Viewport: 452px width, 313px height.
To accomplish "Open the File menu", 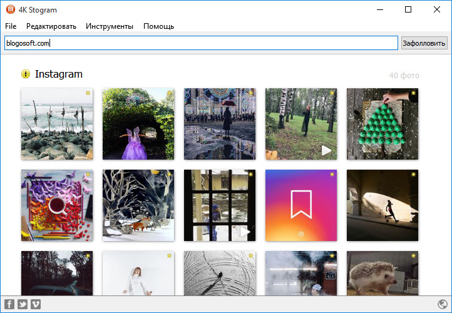I will 11,26.
